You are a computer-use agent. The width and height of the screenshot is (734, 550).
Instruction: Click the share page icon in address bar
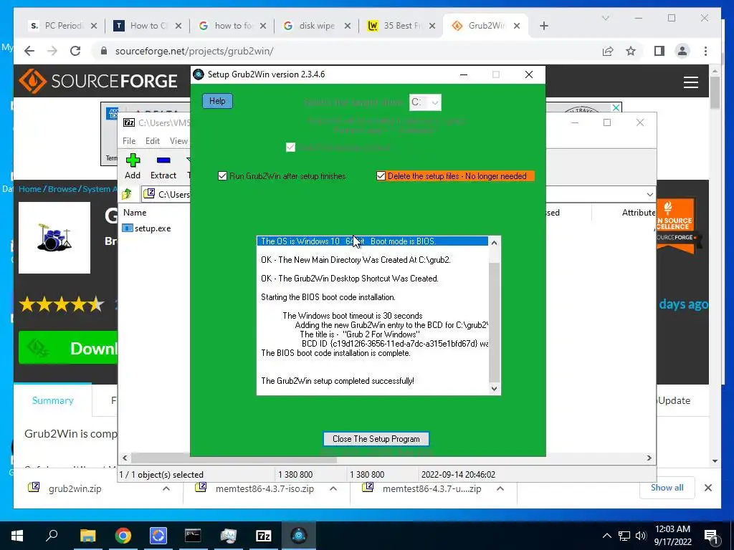[x=608, y=51]
